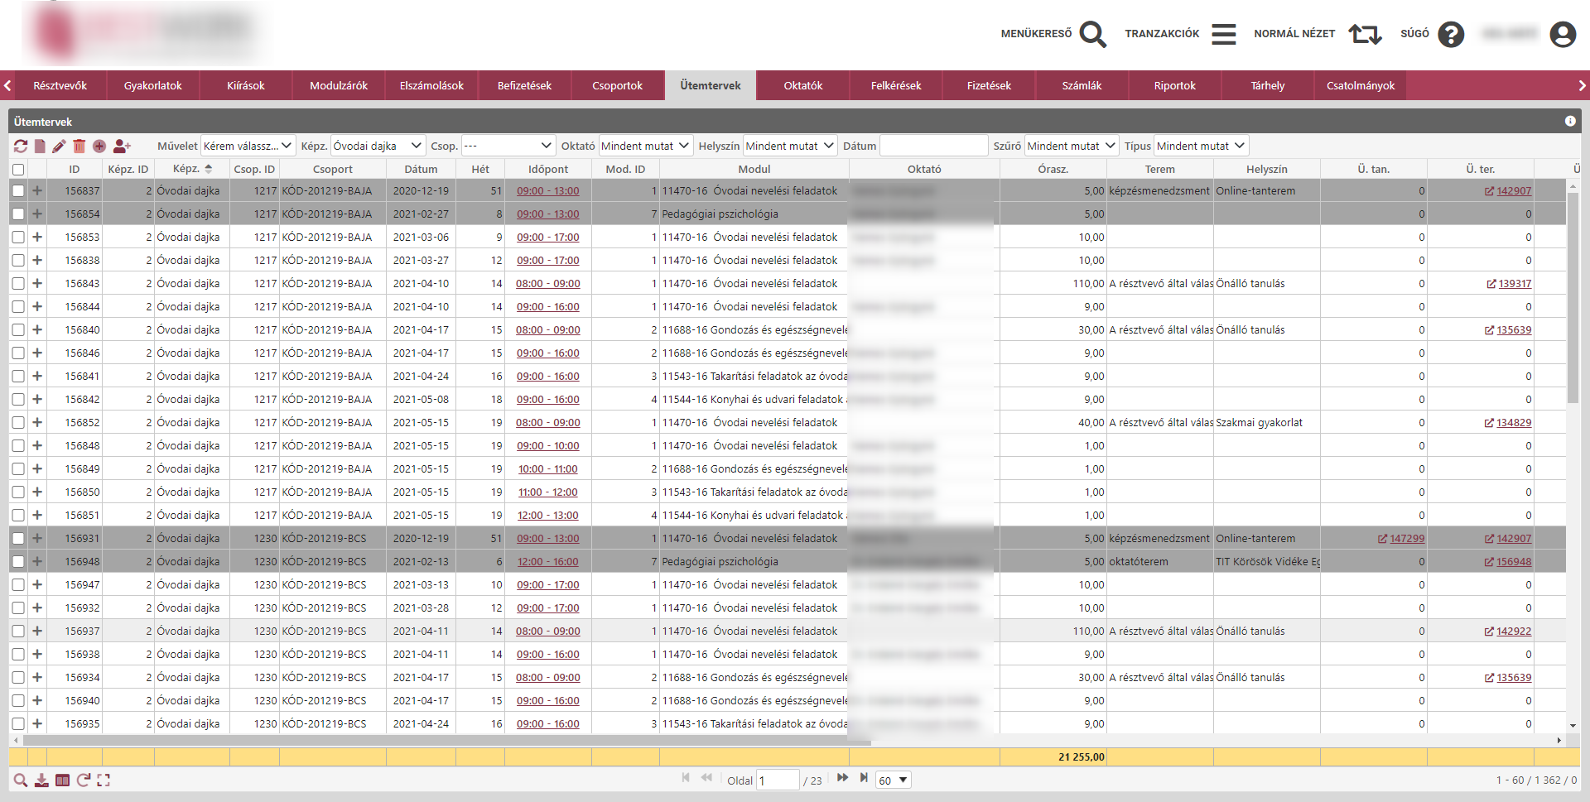Screen dimensions: 1590x802
Task: Open the Menükereső search icon
Action: point(1092,34)
